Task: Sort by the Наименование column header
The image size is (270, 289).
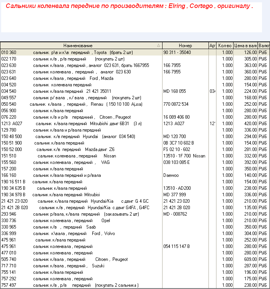Action: coord(78,46)
